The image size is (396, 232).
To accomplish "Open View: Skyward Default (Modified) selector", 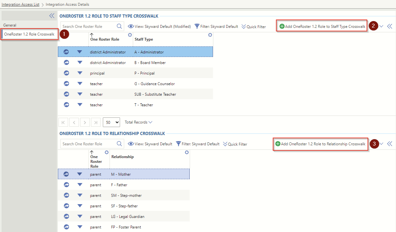I will pos(159,27).
